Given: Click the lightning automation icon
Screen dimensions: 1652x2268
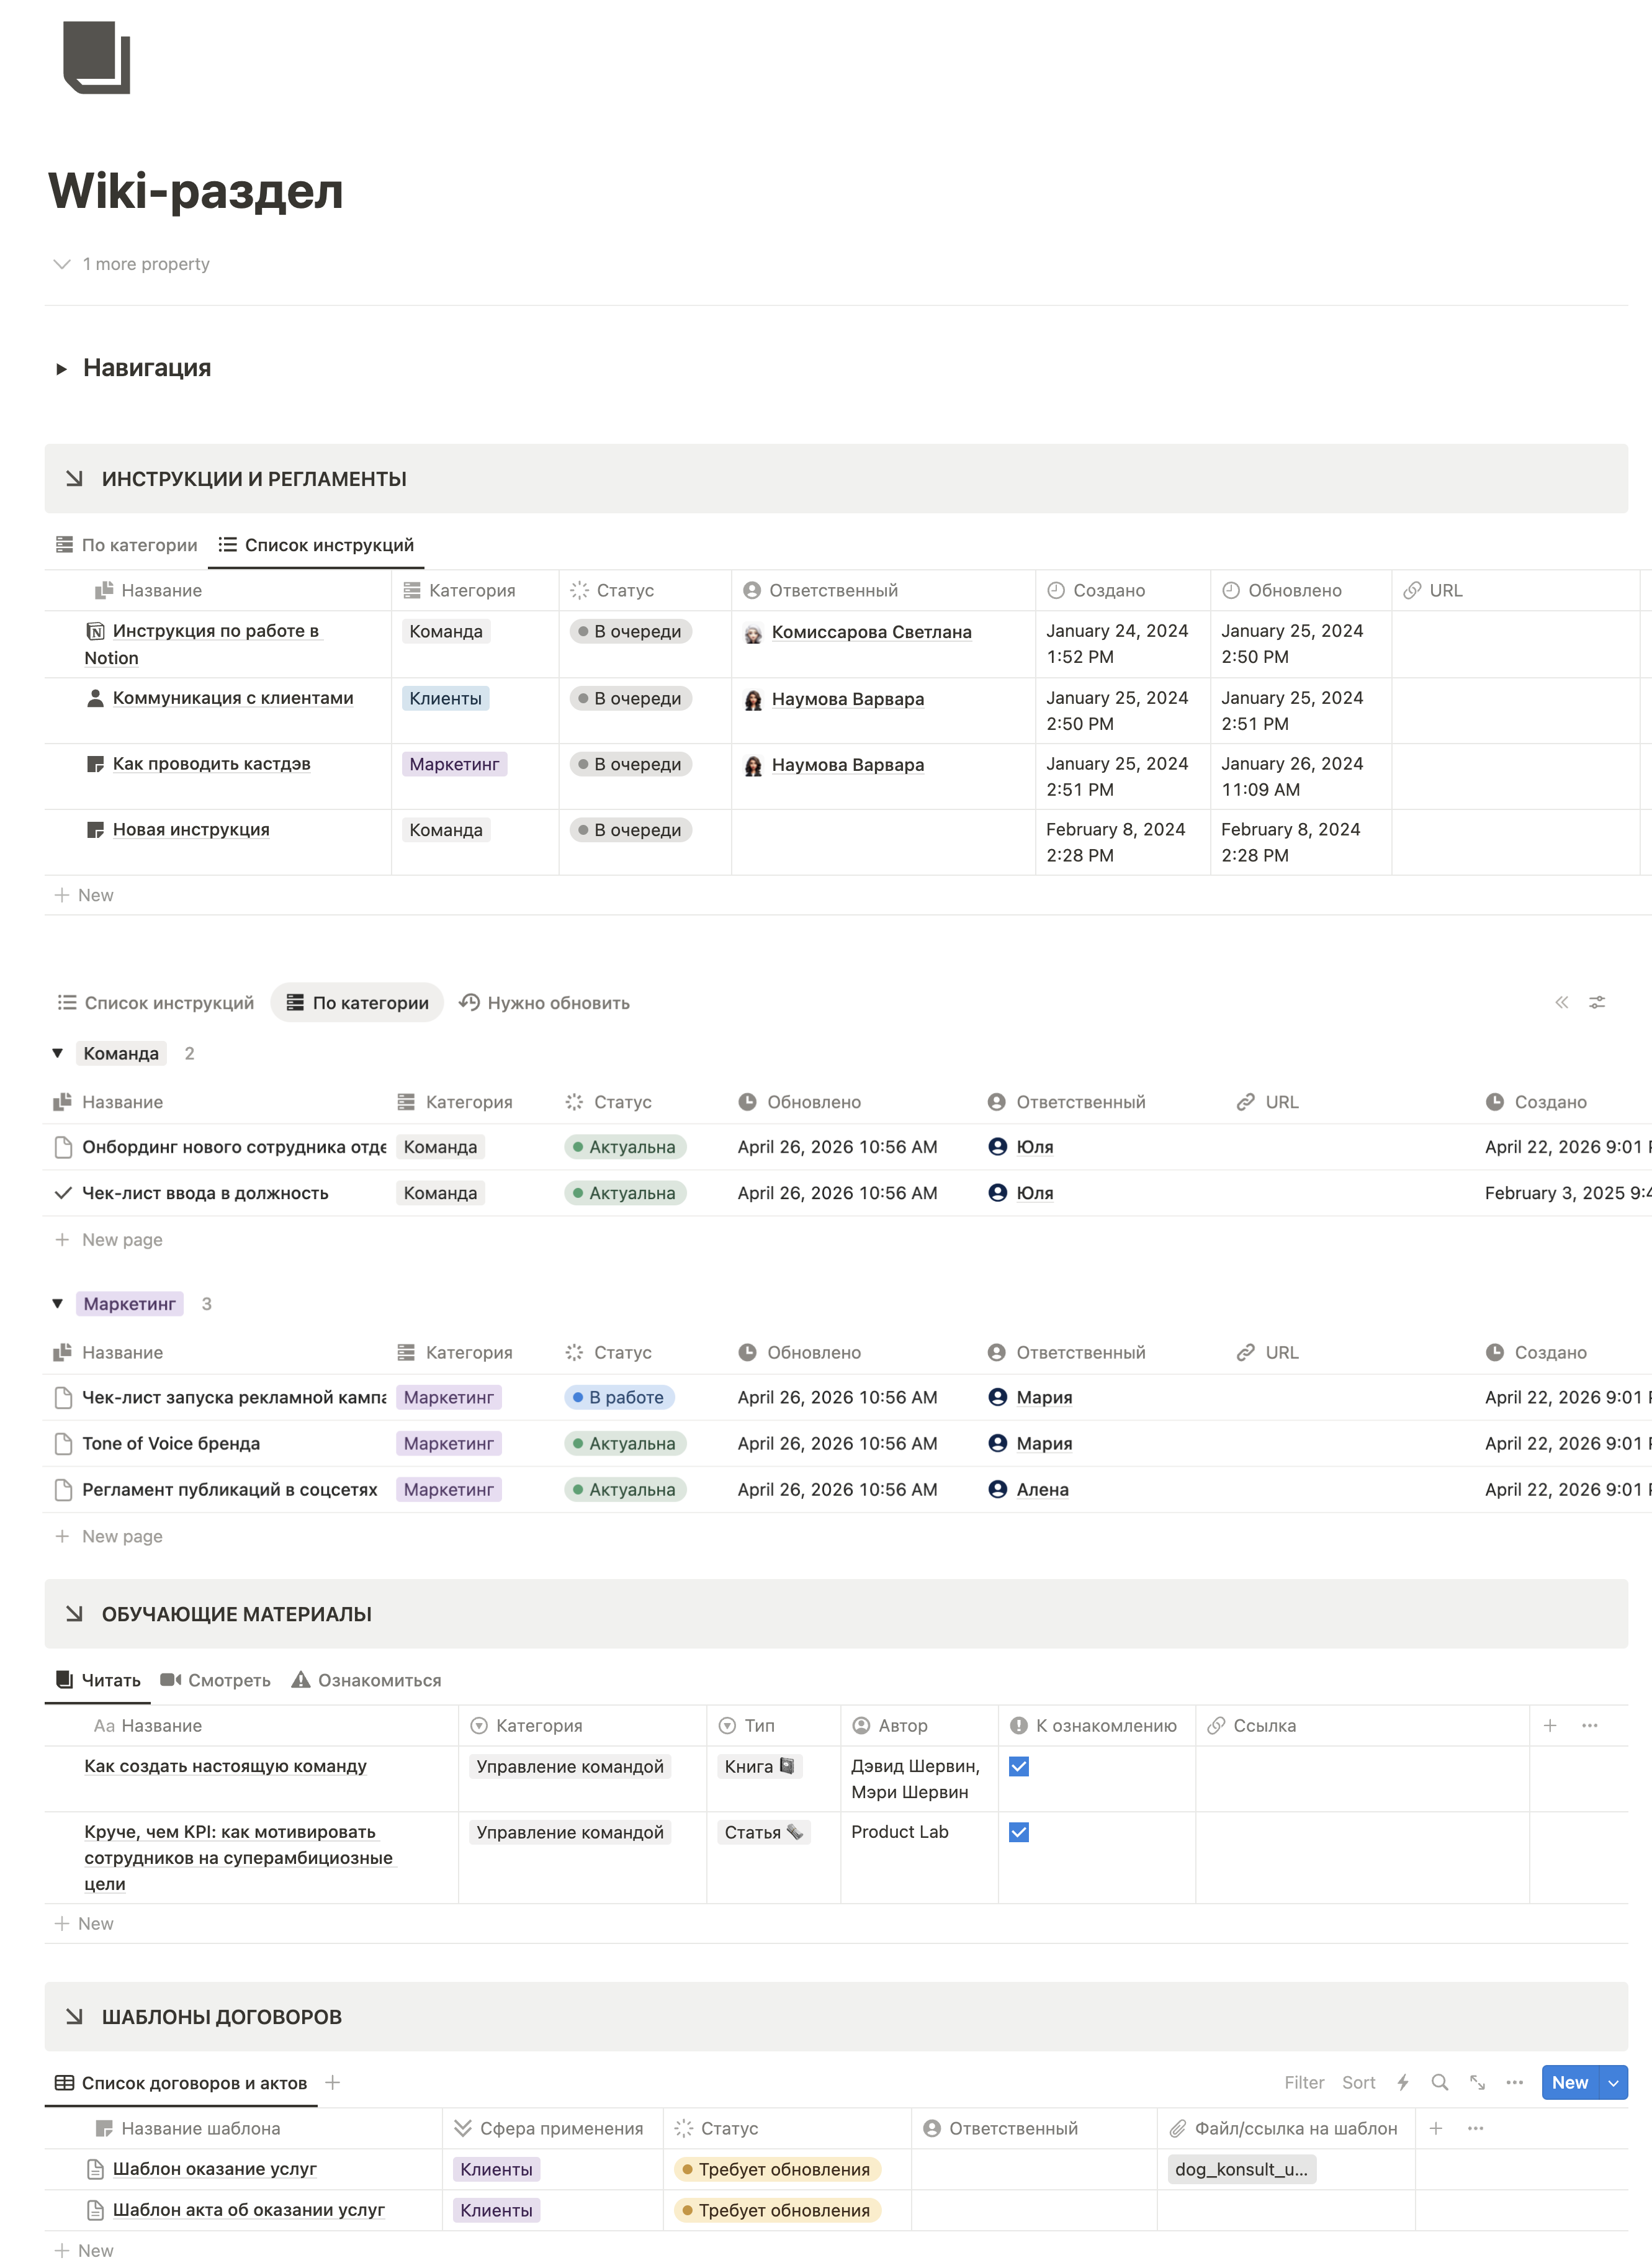Looking at the screenshot, I should [1403, 2082].
